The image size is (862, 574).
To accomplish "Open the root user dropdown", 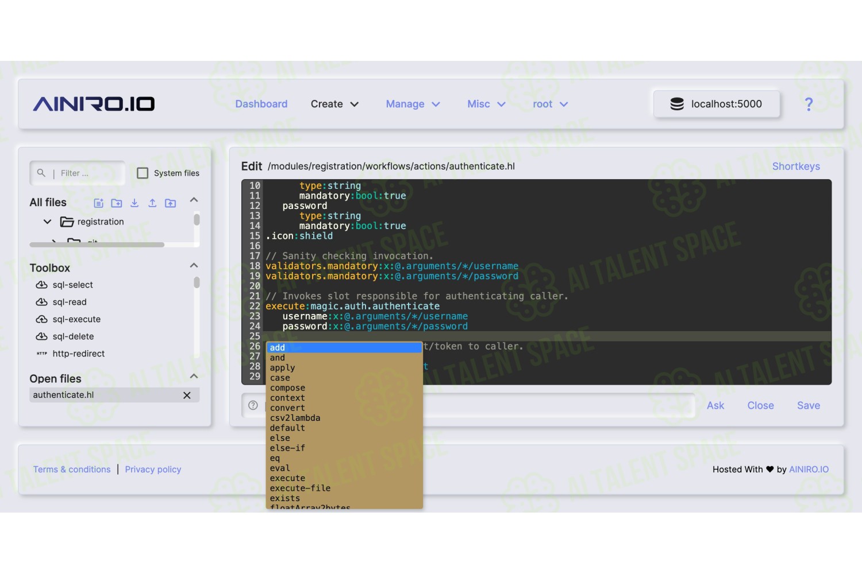I will (x=550, y=104).
